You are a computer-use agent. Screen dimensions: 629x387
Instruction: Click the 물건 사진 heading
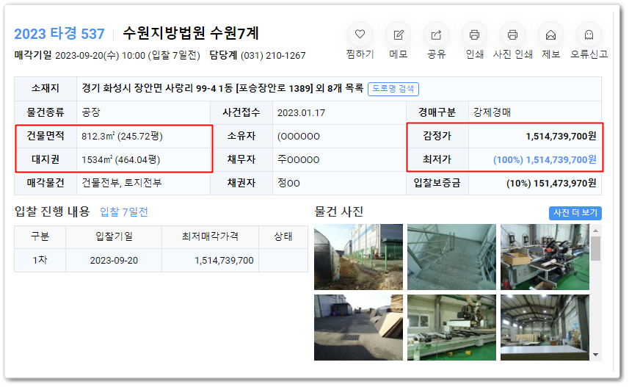tap(339, 211)
